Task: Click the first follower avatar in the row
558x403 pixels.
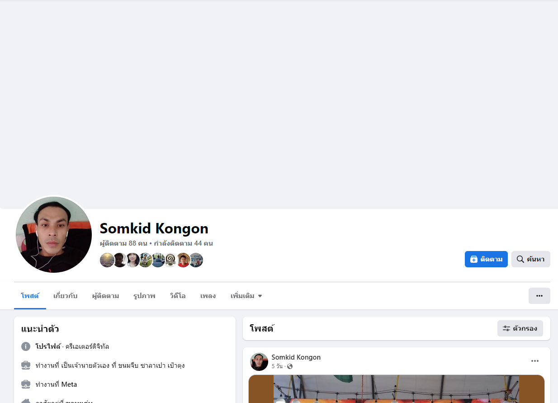Action: (107, 260)
